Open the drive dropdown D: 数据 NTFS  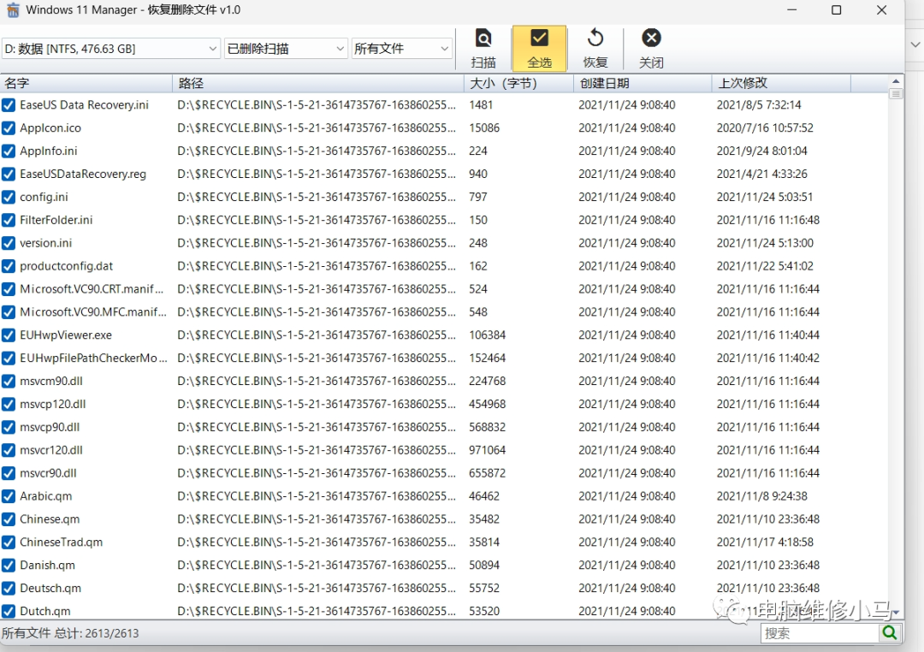coord(110,48)
